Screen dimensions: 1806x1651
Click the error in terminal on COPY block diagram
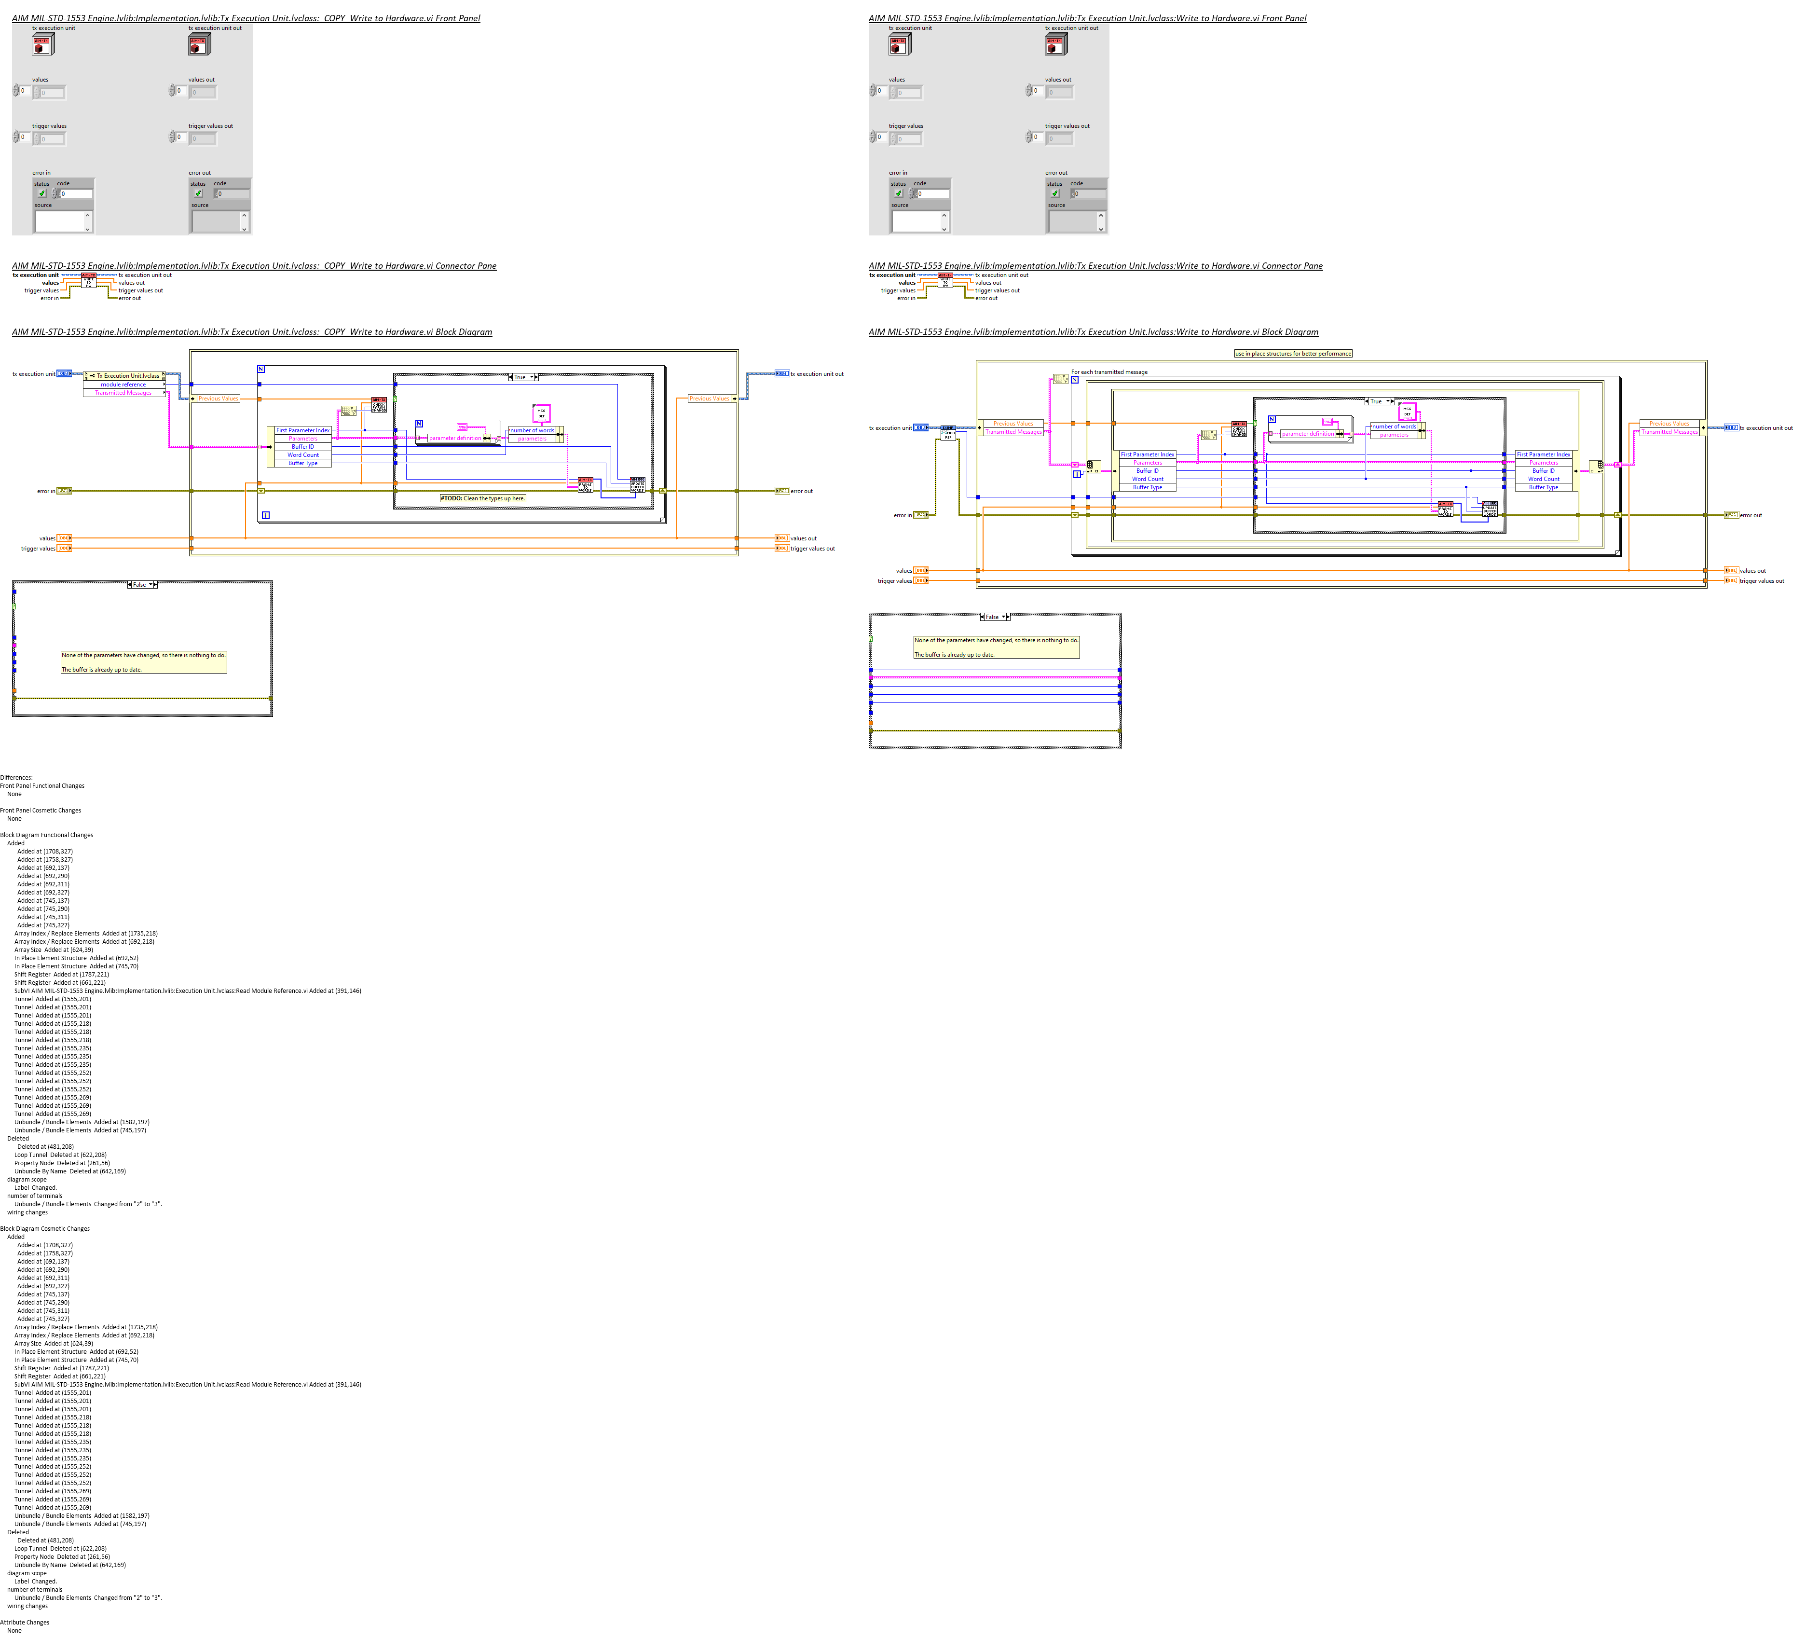point(64,491)
